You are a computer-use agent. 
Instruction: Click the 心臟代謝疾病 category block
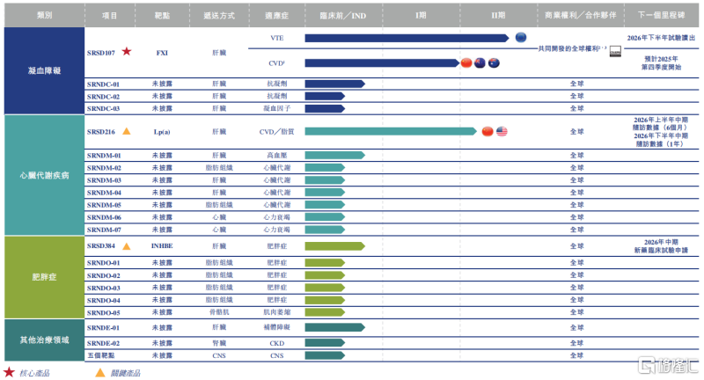pyautogui.click(x=41, y=175)
